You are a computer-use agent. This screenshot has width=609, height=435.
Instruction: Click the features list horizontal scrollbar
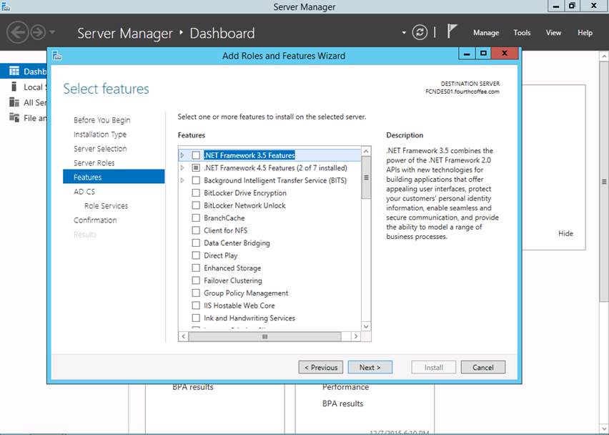(264, 336)
